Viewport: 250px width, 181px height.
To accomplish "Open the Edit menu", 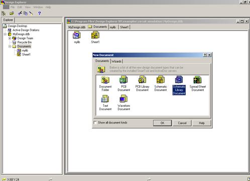I will coord(20,7).
